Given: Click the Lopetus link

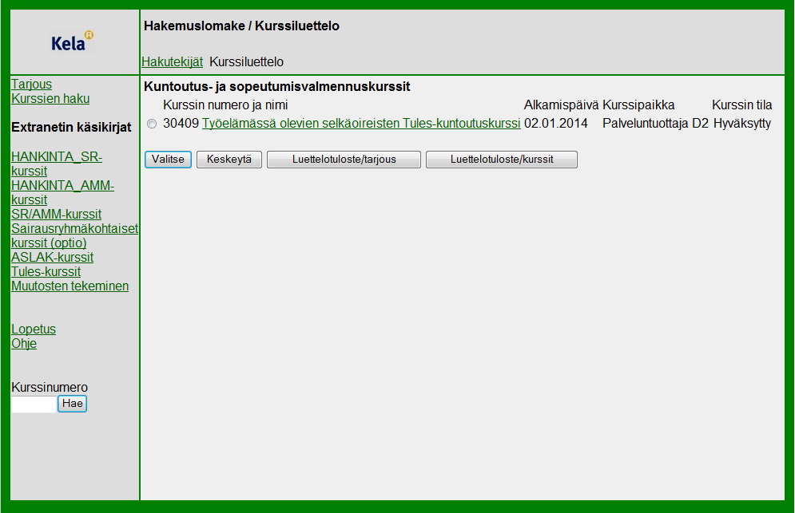Looking at the screenshot, I should (34, 329).
